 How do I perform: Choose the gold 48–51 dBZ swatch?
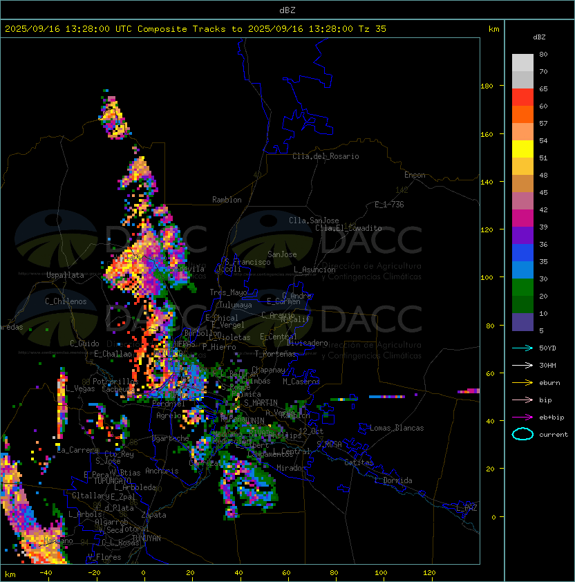[522, 167]
